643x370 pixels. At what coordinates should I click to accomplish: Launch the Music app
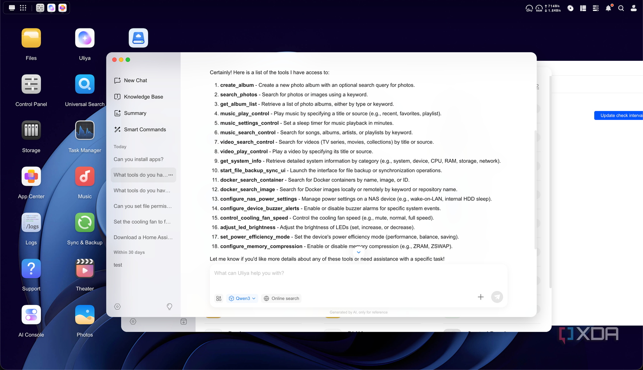85,176
